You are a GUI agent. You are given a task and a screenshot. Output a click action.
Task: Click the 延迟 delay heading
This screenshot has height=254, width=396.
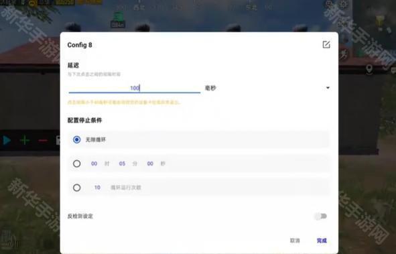click(x=73, y=66)
